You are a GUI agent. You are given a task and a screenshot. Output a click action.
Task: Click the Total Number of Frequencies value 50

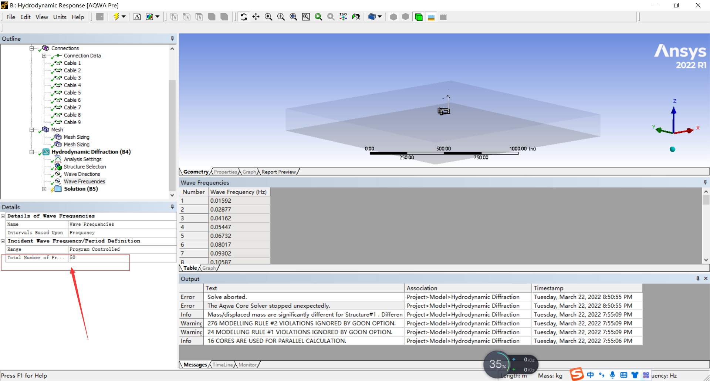122,258
